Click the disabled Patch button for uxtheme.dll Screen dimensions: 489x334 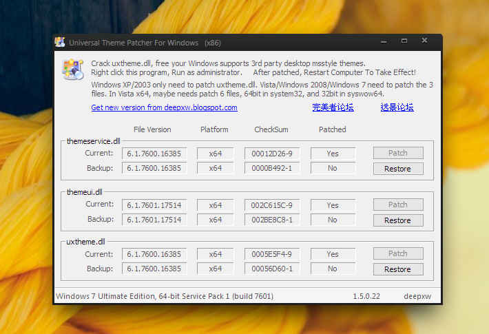pos(398,253)
